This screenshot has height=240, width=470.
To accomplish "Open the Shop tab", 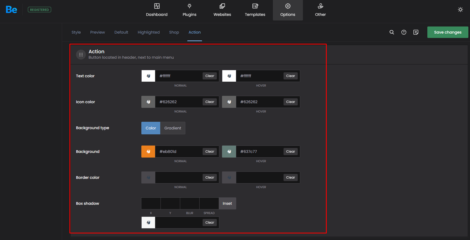I will point(174,32).
